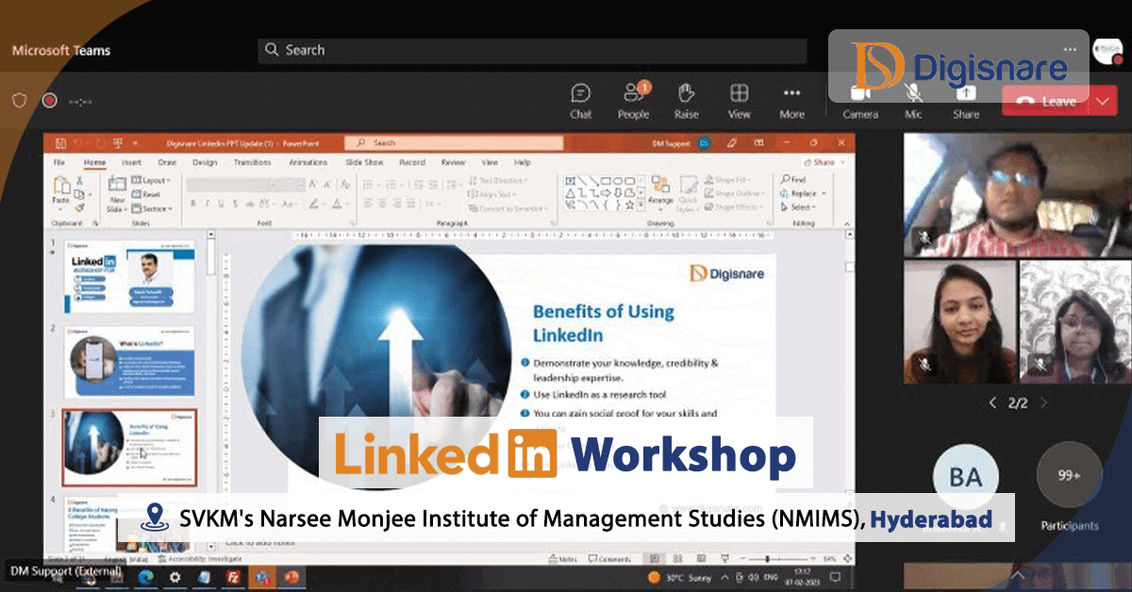Screen dimensions: 1132x592
Task: Click the Reset slide button
Action: [x=147, y=194]
